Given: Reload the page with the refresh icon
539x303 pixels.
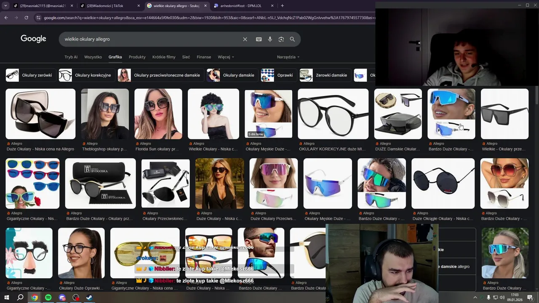Looking at the screenshot, I should pos(26,18).
